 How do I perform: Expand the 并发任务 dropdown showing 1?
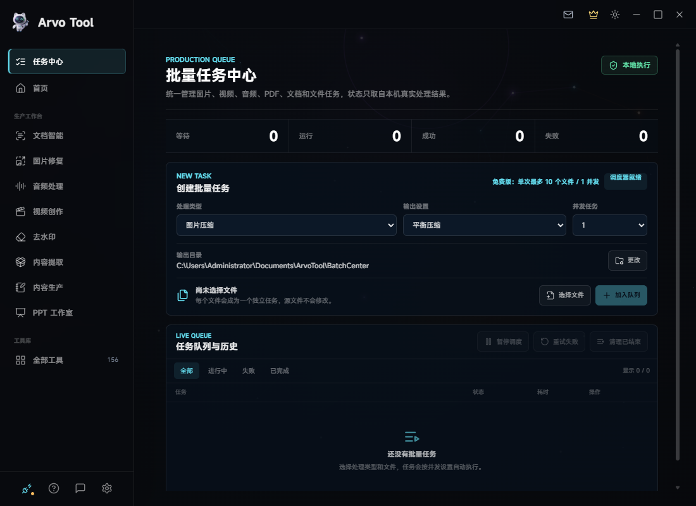(x=609, y=225)
